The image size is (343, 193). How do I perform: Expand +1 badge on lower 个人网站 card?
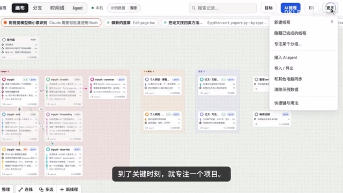point(169,114)
